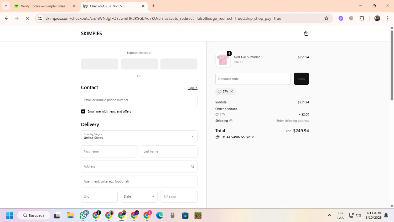
Task: Stop loading the page
Action: (27, 18)
